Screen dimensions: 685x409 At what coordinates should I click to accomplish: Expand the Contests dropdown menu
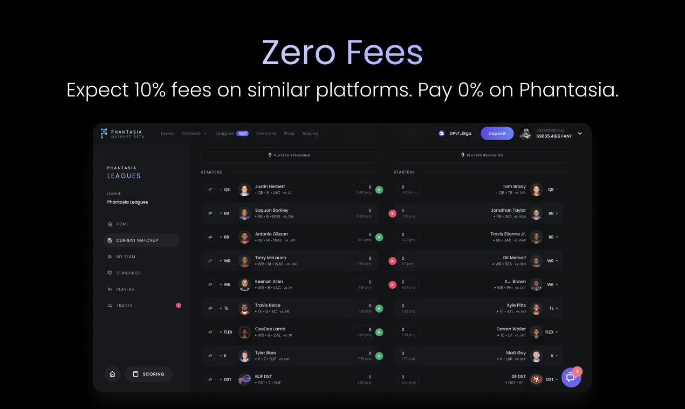194,134
